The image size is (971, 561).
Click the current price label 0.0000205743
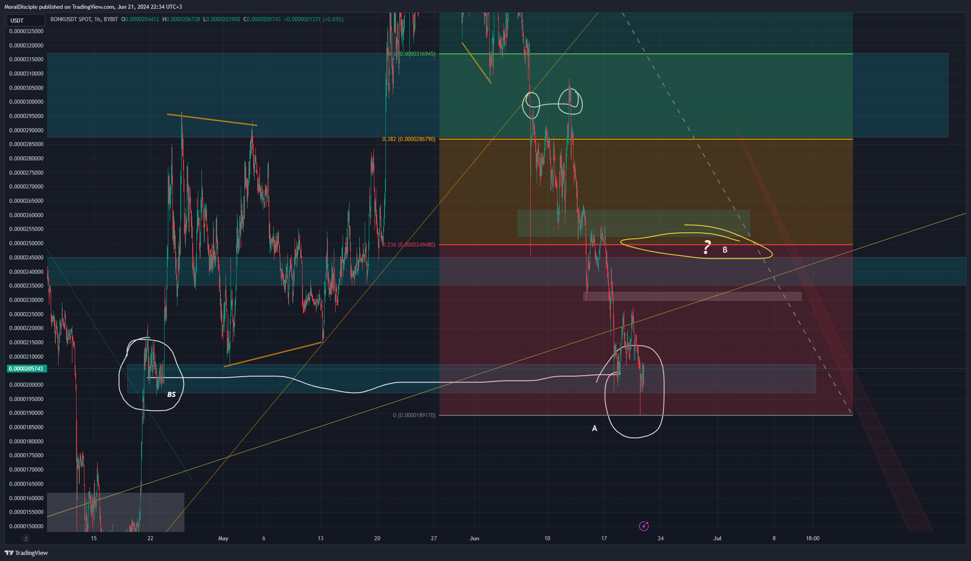click(x=27, y=369)
